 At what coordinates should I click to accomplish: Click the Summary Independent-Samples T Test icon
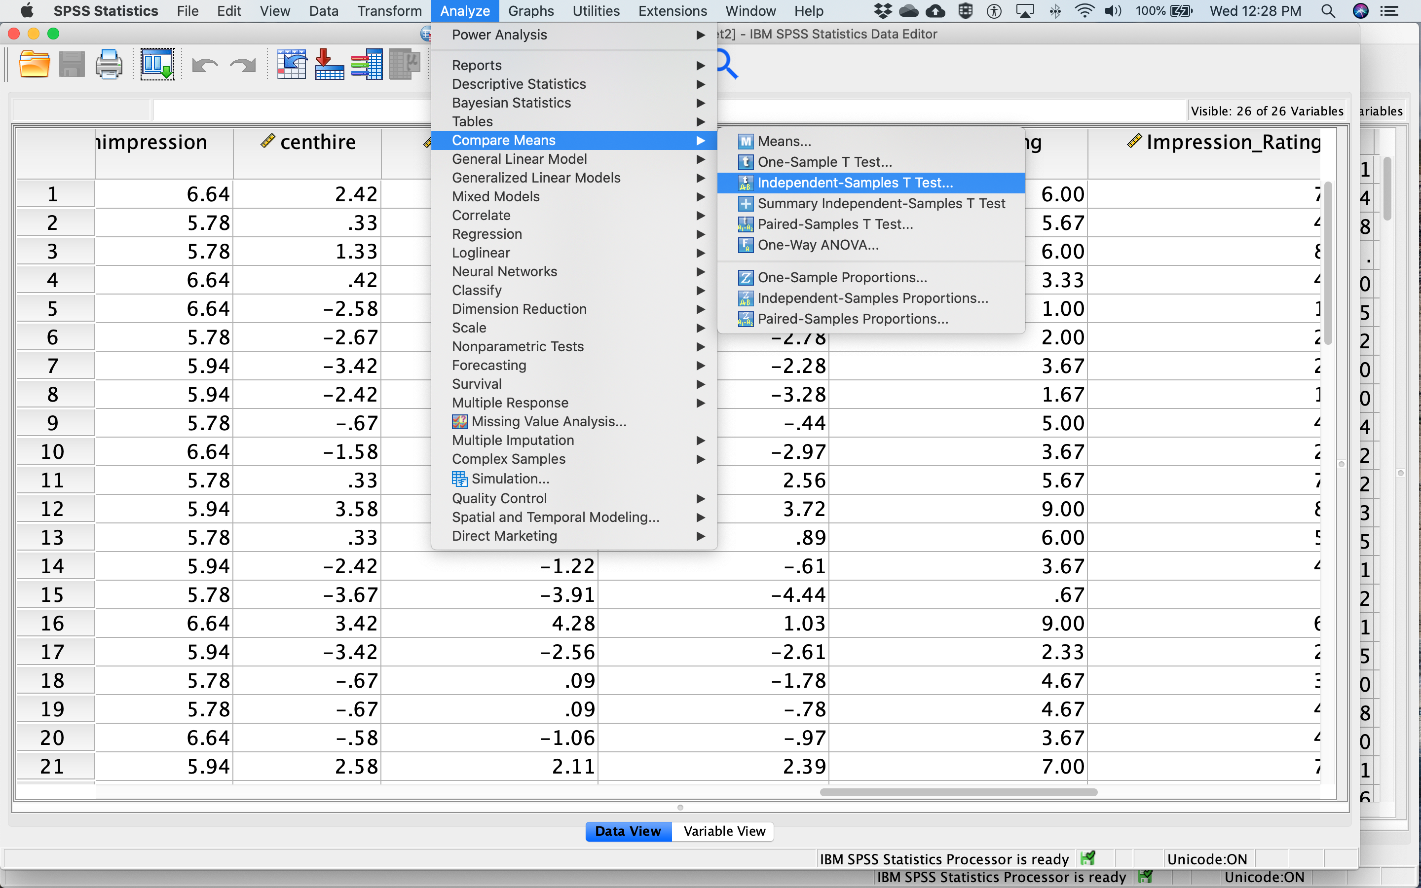click(746, 204)
